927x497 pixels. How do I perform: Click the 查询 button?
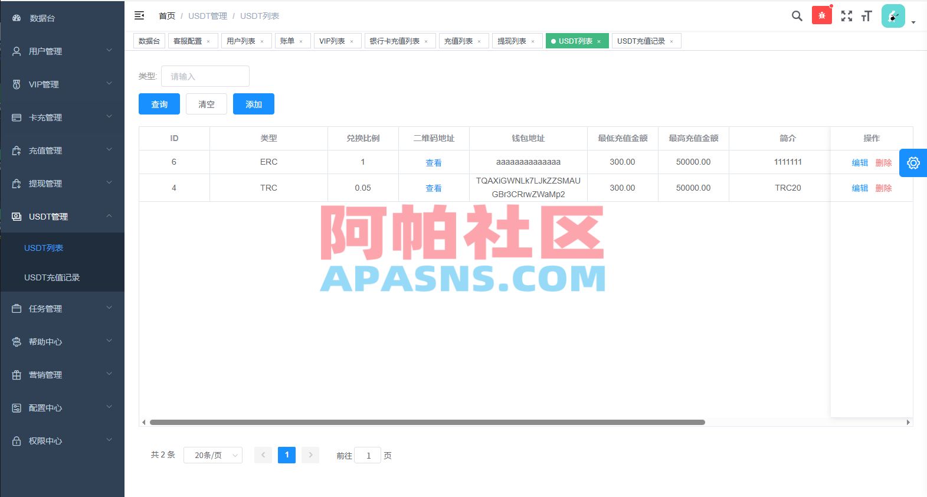tap(159, 104)
